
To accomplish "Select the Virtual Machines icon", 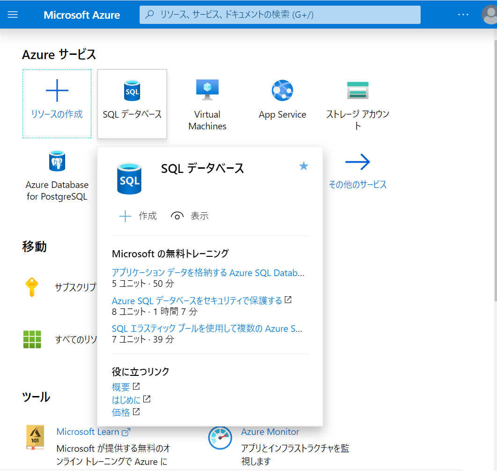I will 207,89.
